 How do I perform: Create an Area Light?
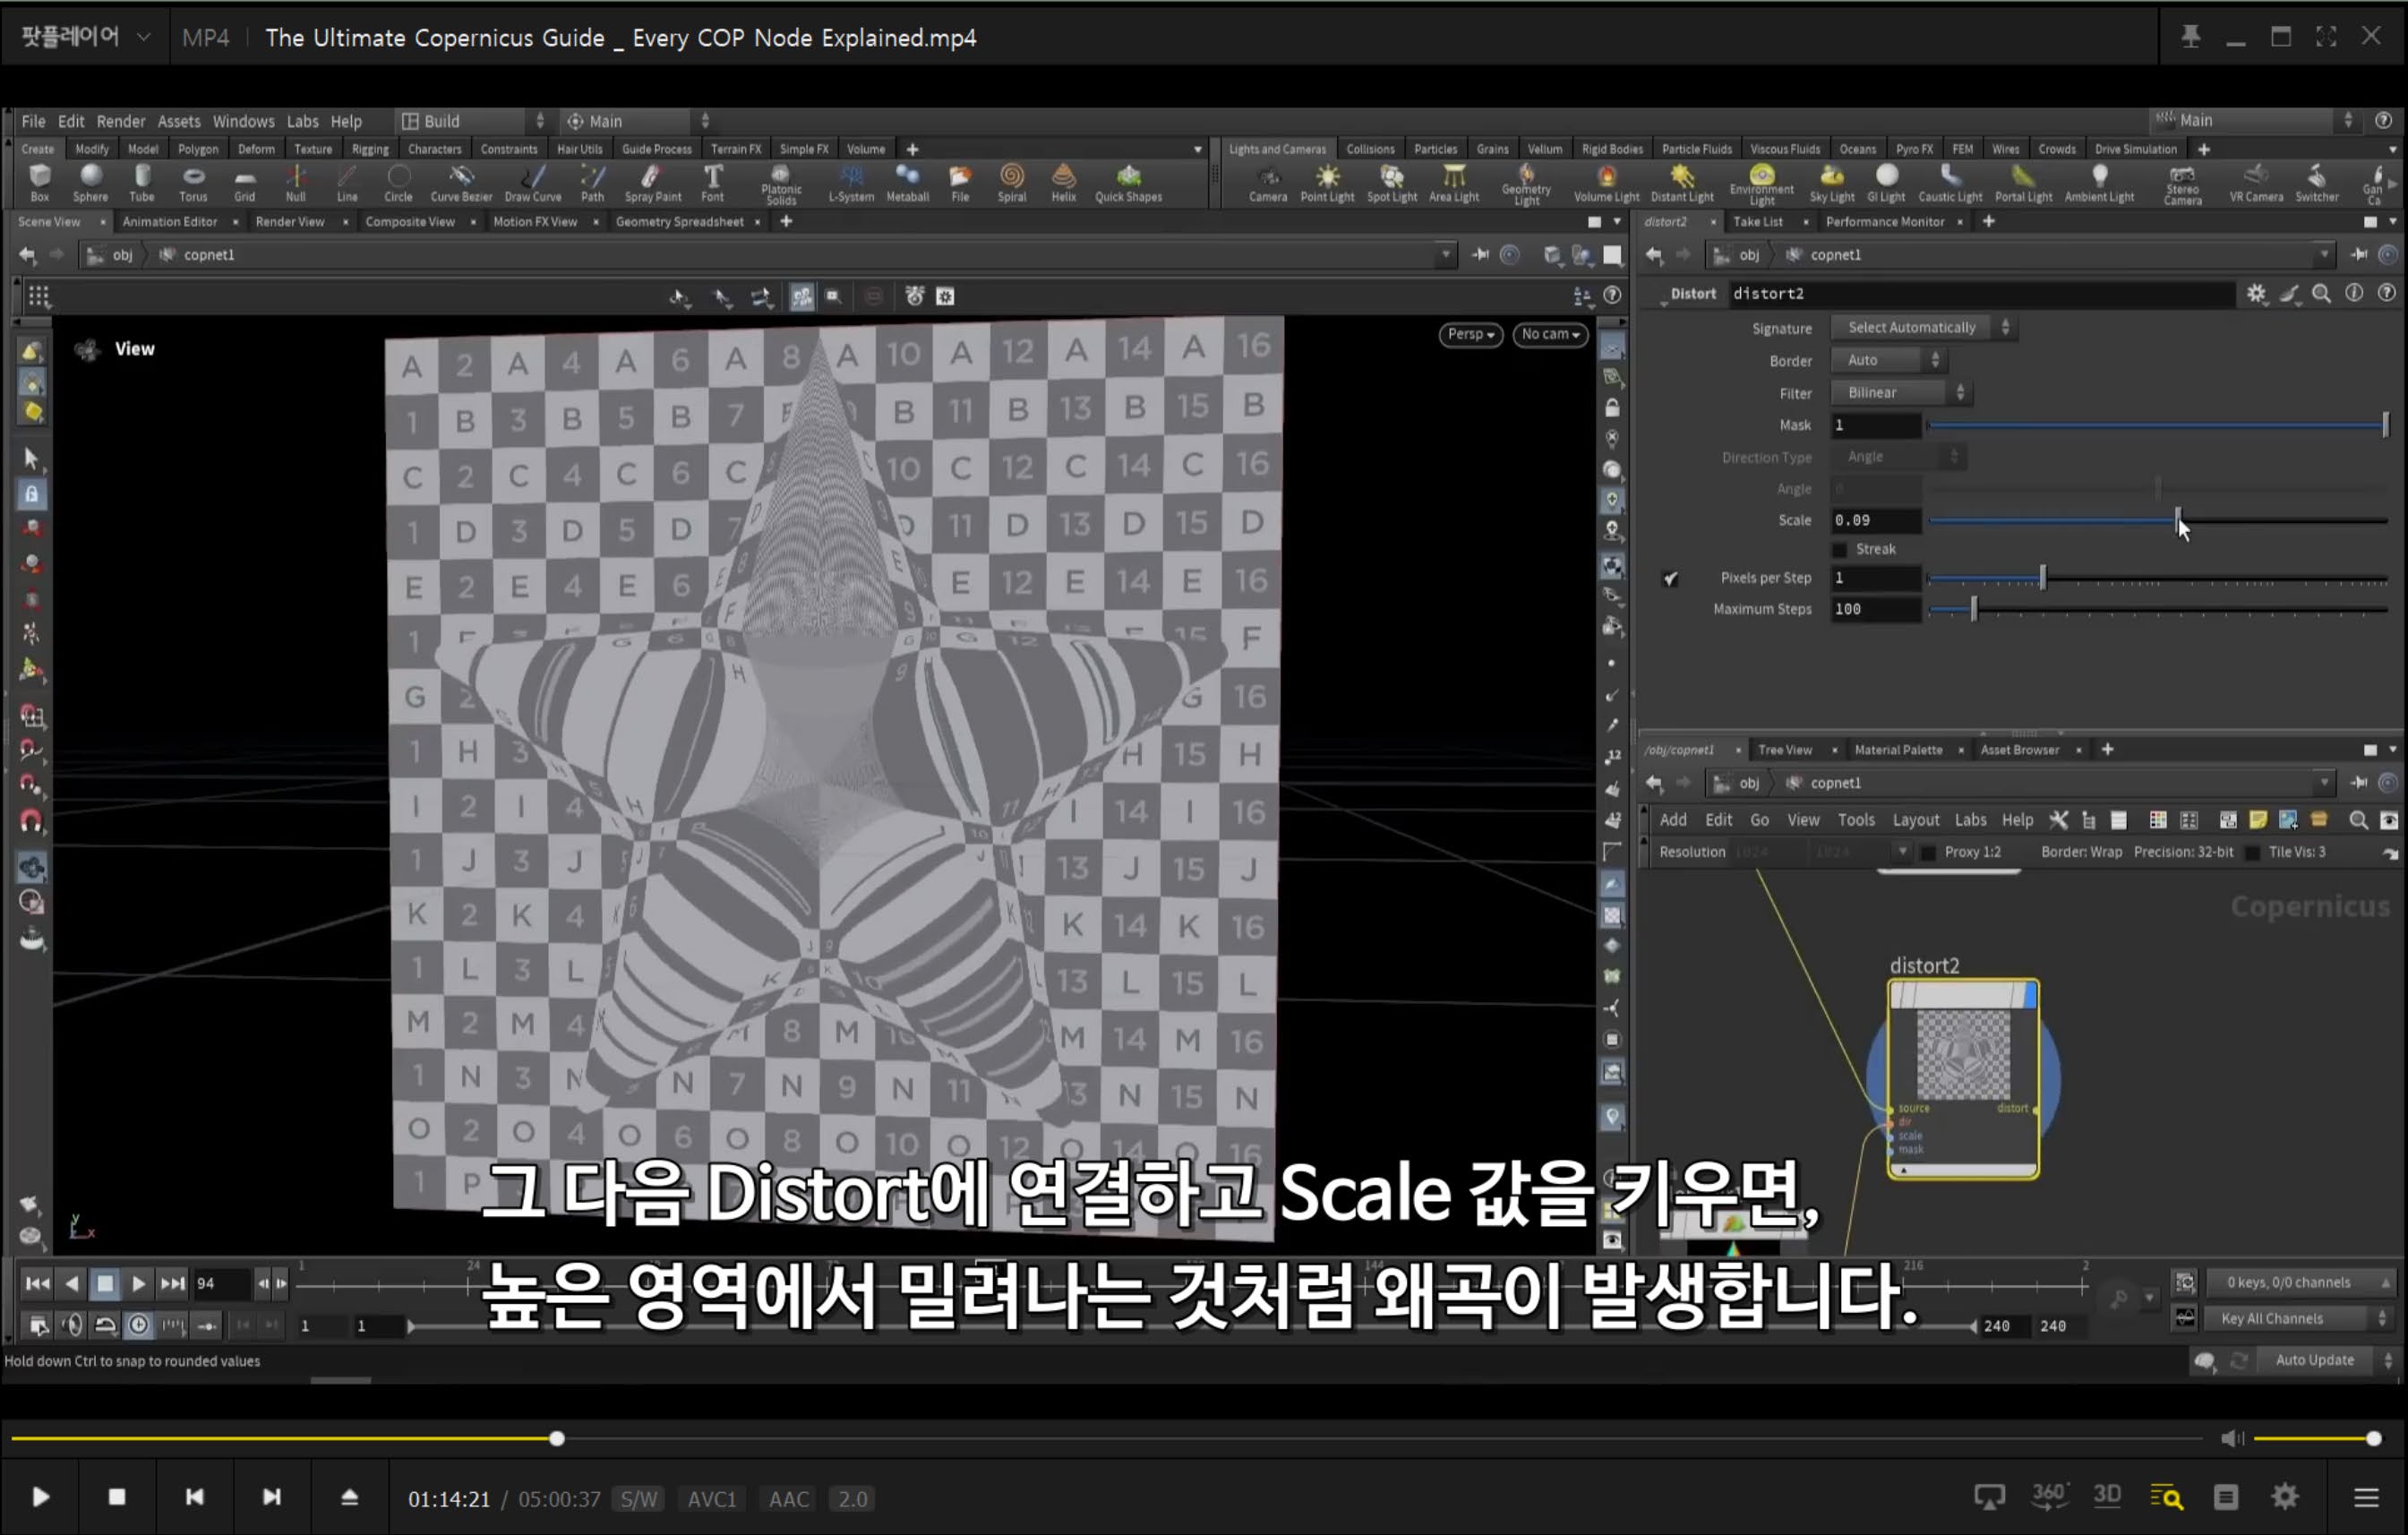1454,183
